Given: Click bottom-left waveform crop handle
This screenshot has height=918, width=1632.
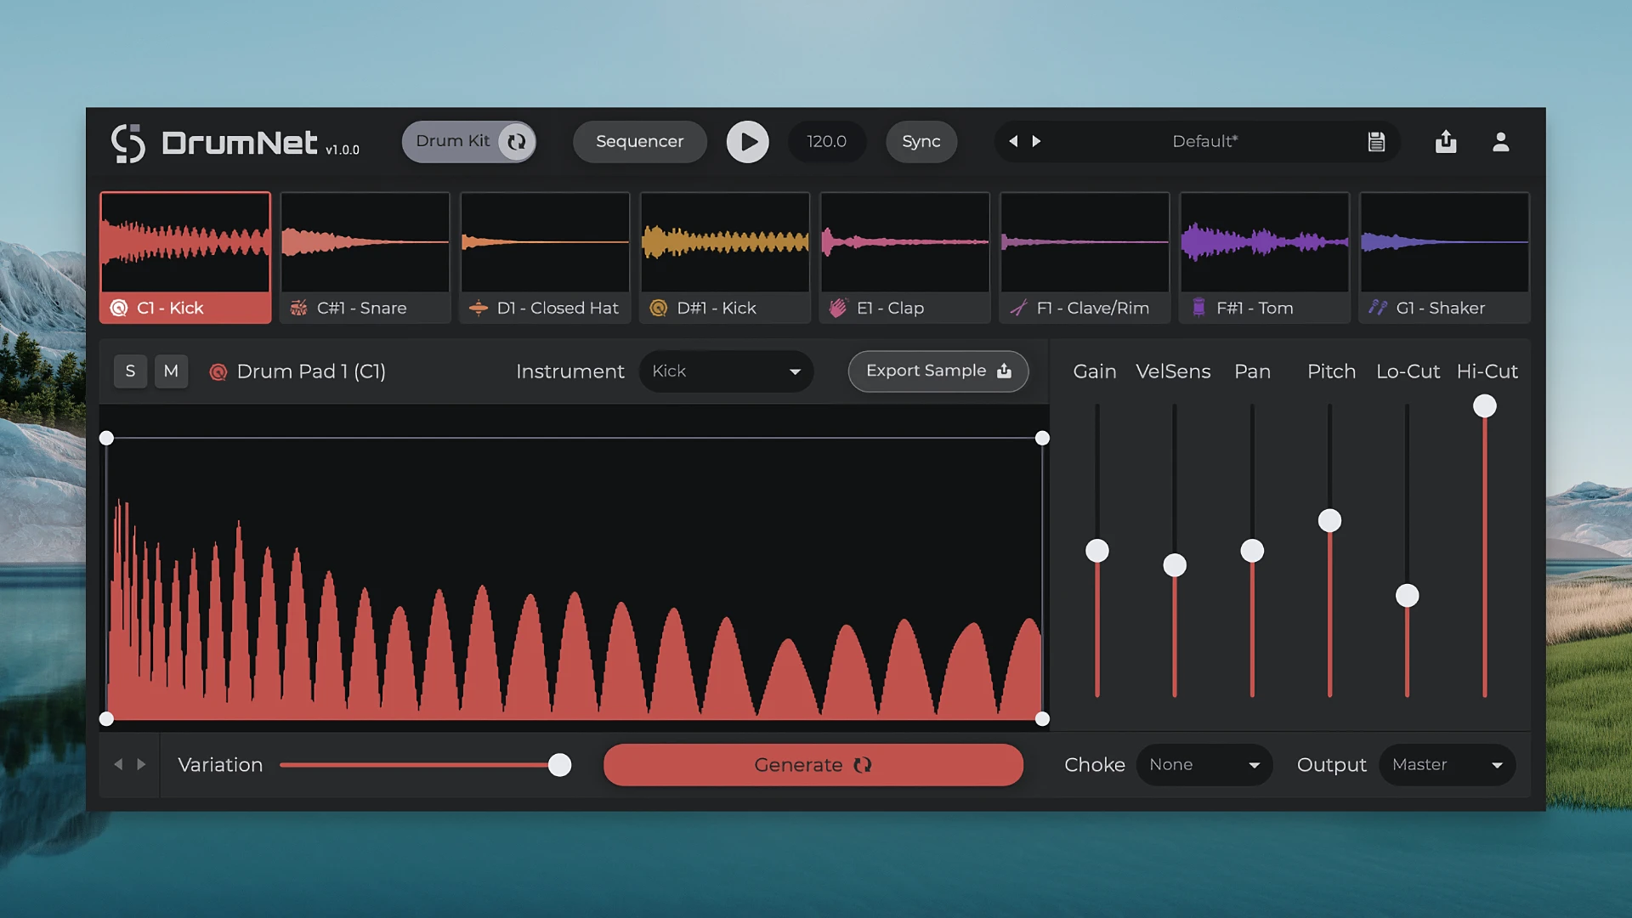Looking at the screenshot, I should 106,719.
